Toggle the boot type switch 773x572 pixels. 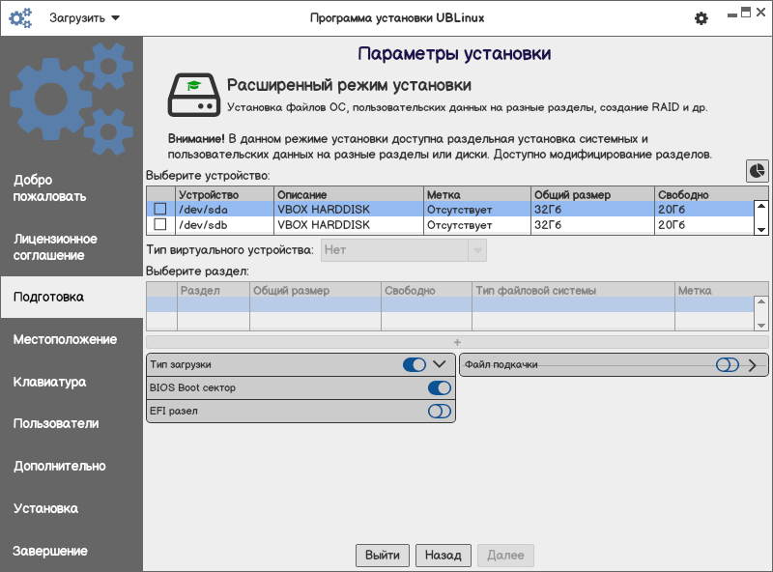pos(415,364)
